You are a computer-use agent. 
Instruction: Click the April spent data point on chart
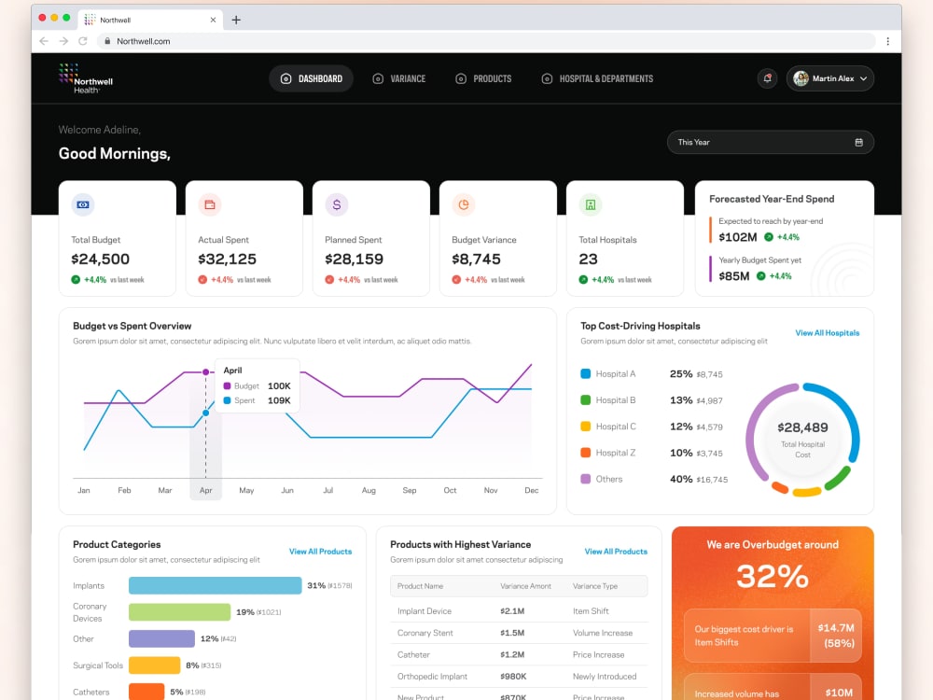pos(206,413)
